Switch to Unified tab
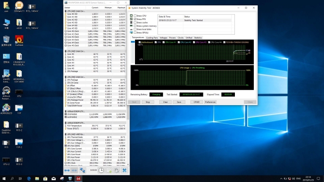The height and width of the screenshot is (182, 324). tap(189, 38)
